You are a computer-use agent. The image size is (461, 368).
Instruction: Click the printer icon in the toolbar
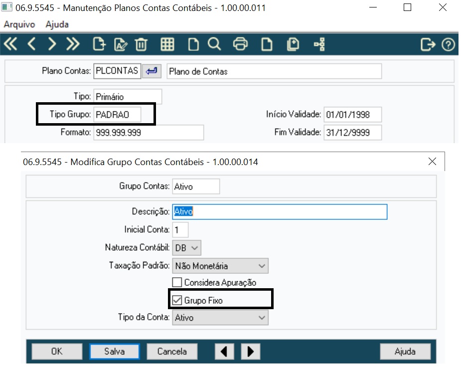click(x=241, y=44)
